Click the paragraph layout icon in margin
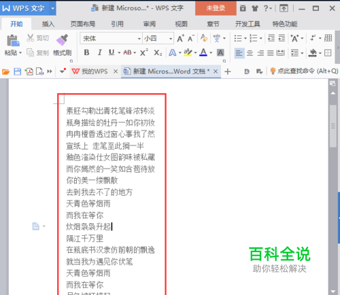Viewport: 340px width, 295px height. pyautogui.click(x=36, y=226)
